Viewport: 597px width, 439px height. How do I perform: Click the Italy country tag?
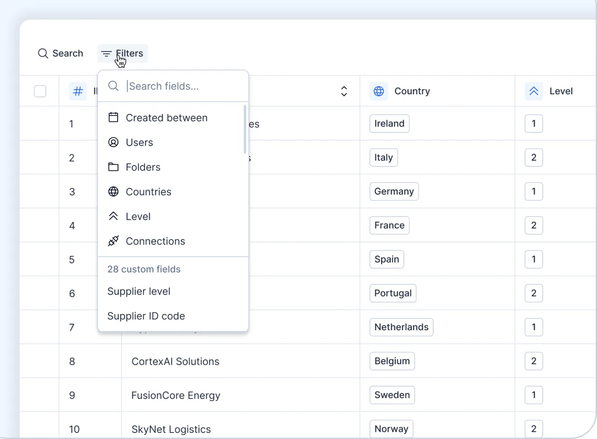click(384, 158)
